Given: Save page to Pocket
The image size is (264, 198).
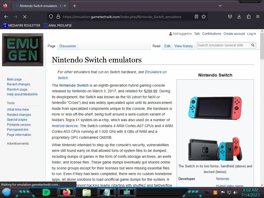Looking at the screenshot, I should [x=230, y=16].
